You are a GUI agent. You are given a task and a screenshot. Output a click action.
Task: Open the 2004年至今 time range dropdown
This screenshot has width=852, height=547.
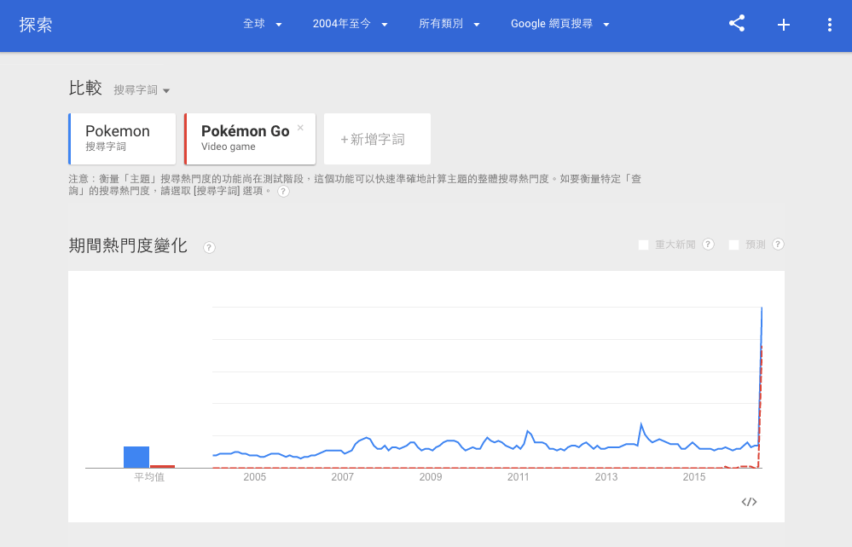tap(350, 24)
